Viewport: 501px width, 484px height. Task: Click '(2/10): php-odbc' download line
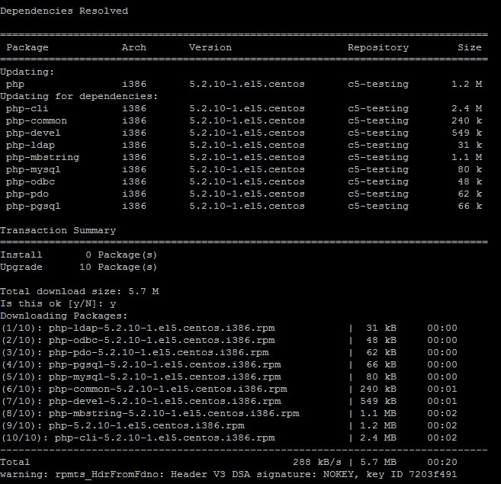coord(229,340)
